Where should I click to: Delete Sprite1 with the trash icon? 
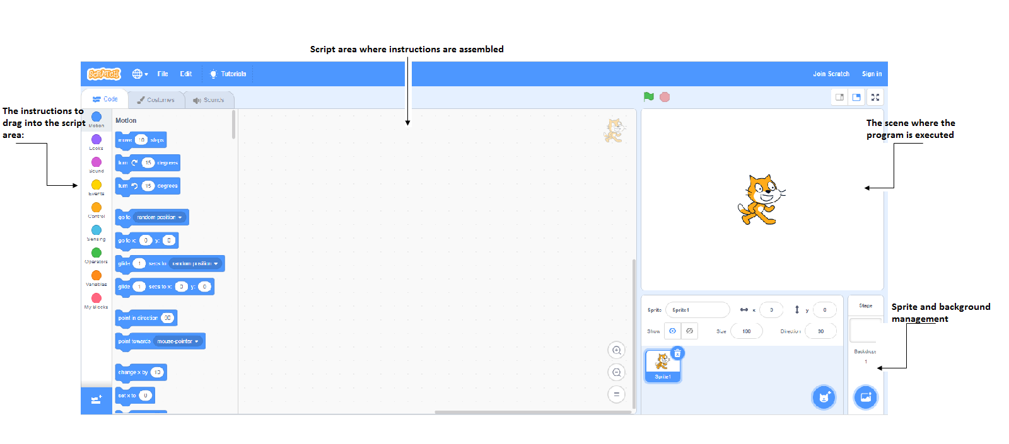(677, 353)
